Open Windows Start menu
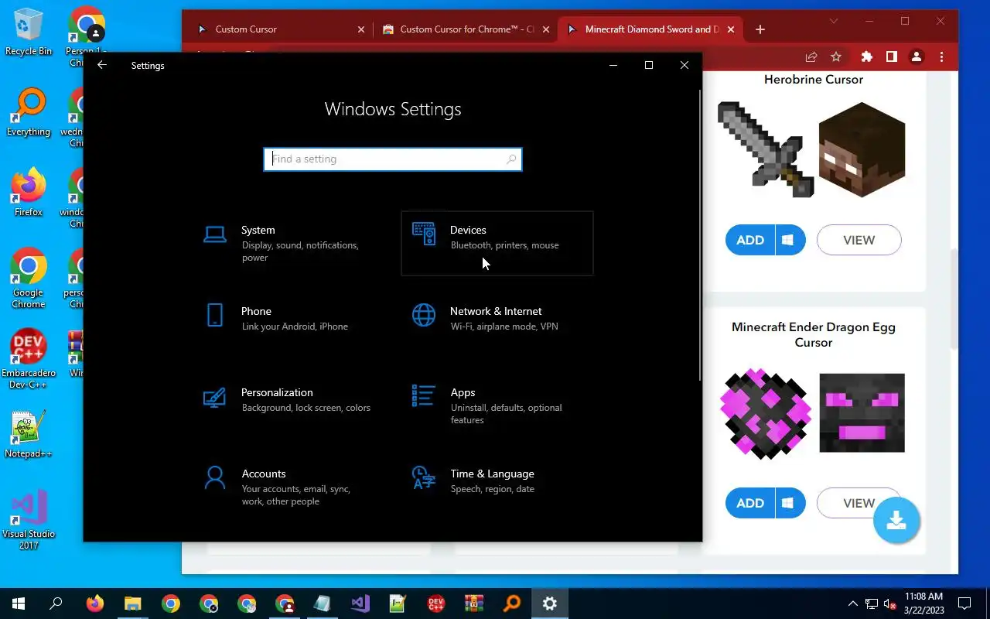Screen dimensions: 990x619 19,604
